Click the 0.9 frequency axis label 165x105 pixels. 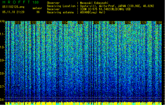coord(2,60)
